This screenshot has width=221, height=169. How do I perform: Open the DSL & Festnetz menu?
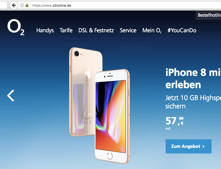pos(96,30)
